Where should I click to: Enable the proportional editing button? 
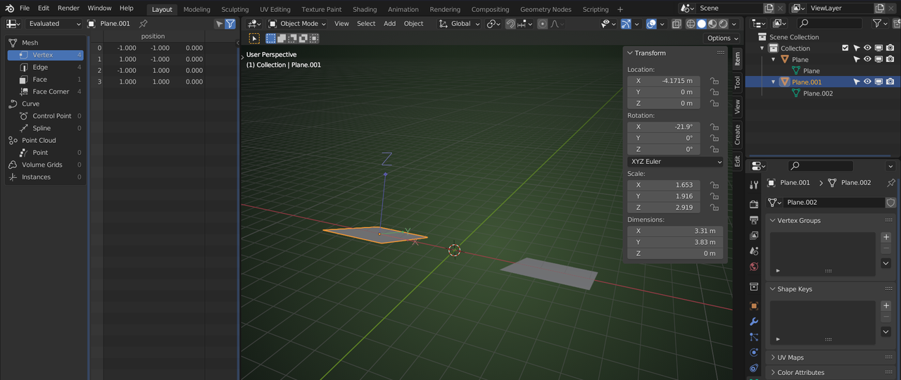543,23
